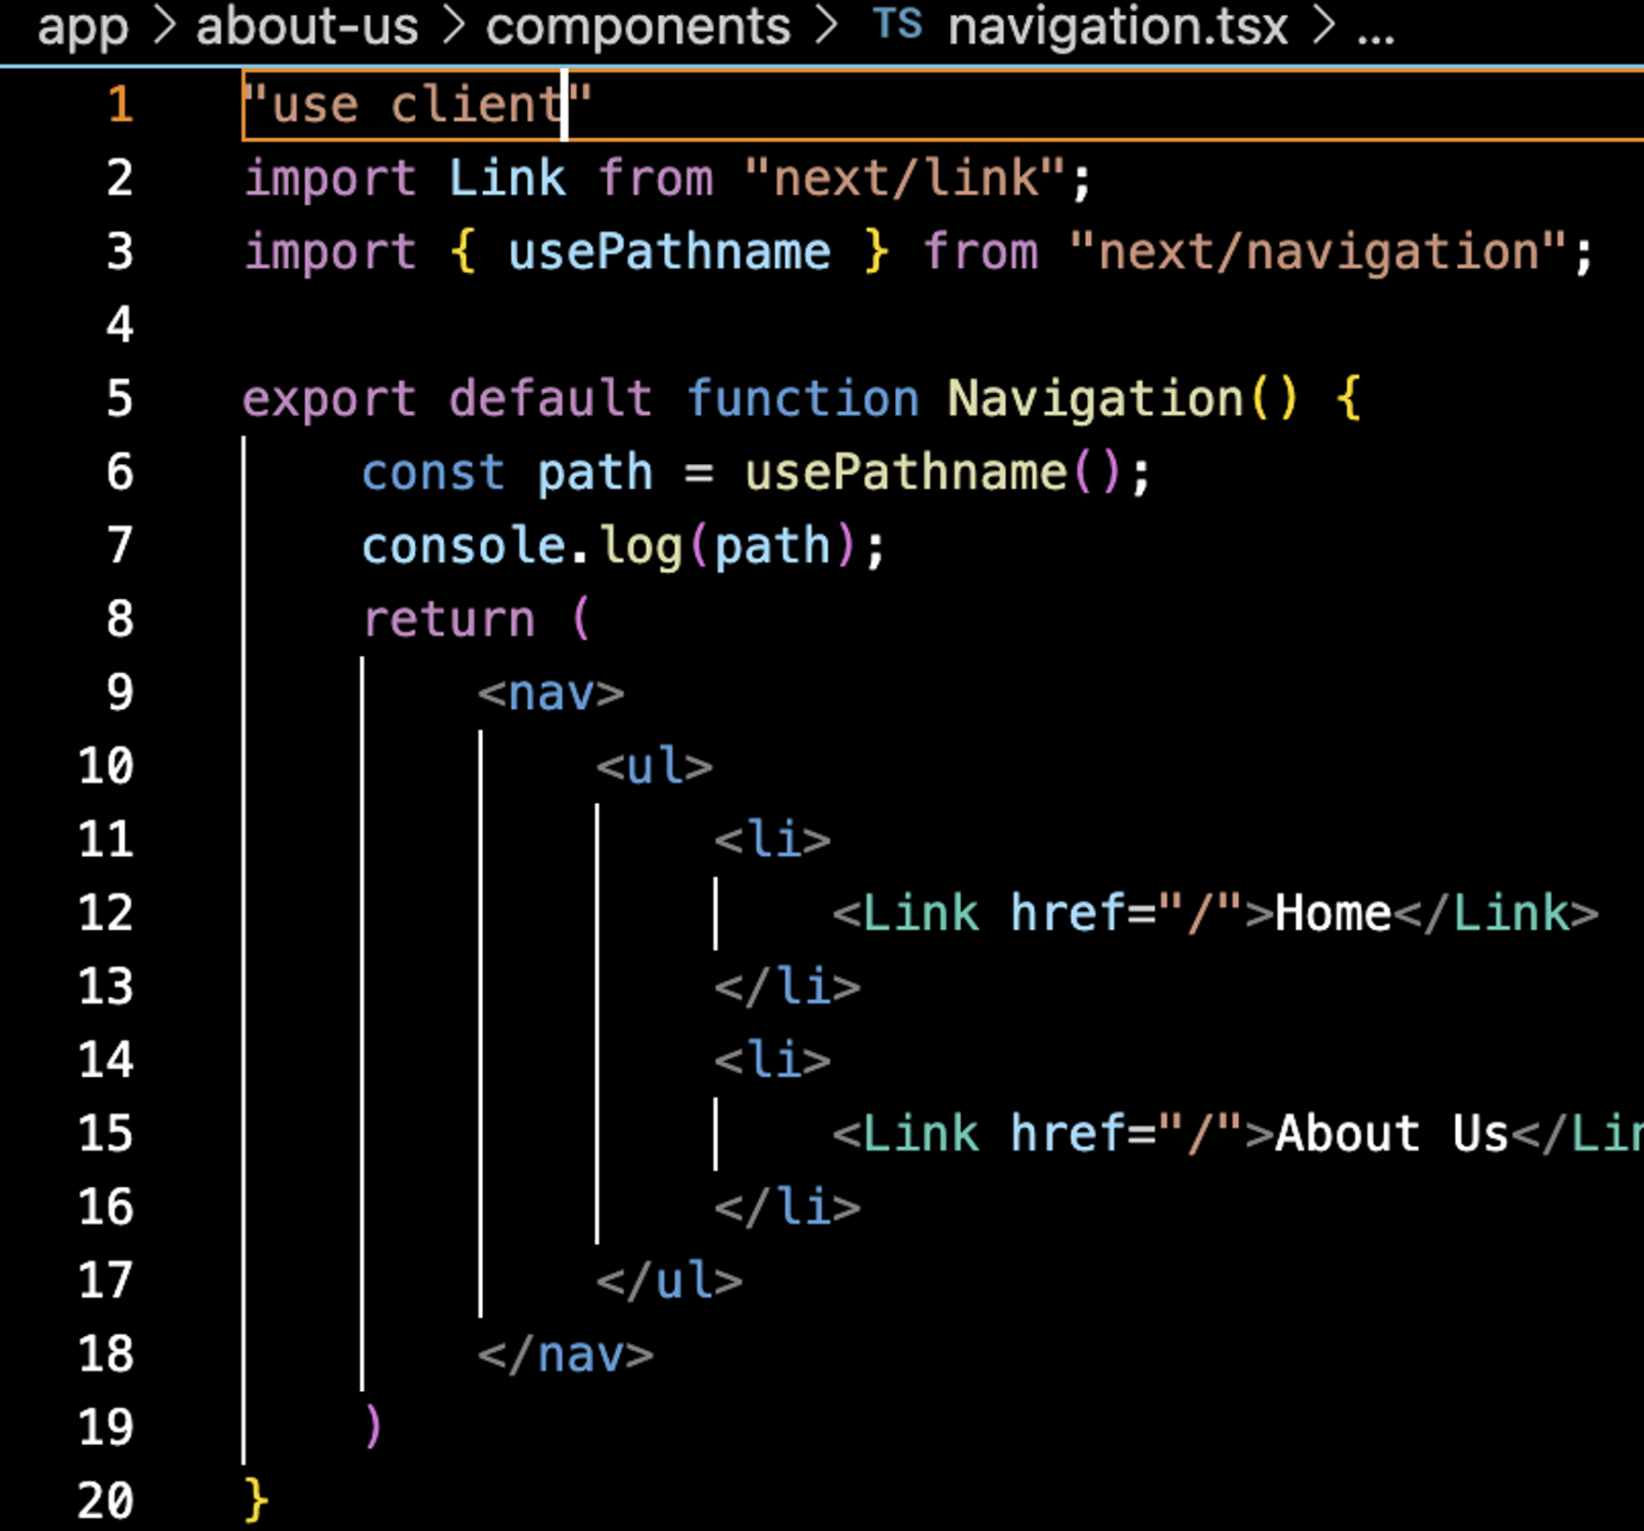The image size is (1644, 1531).
Task: Open the trailing '...' breadcrumb symbol list
Action: pos(1375,37)
